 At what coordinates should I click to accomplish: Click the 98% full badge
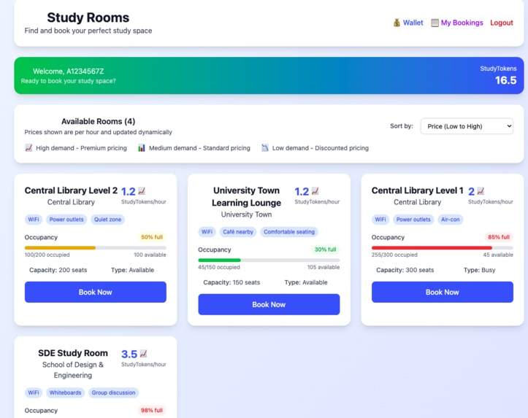pos(151,410)
